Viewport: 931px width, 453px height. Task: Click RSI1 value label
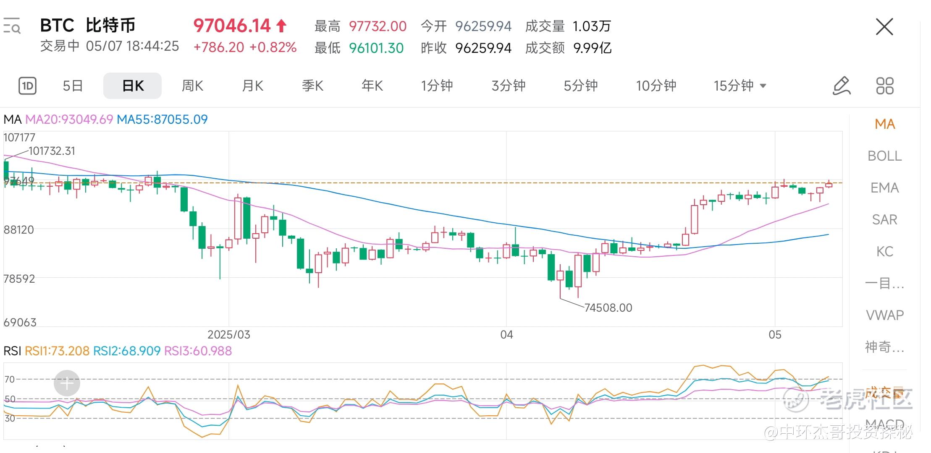click(57, 351)
